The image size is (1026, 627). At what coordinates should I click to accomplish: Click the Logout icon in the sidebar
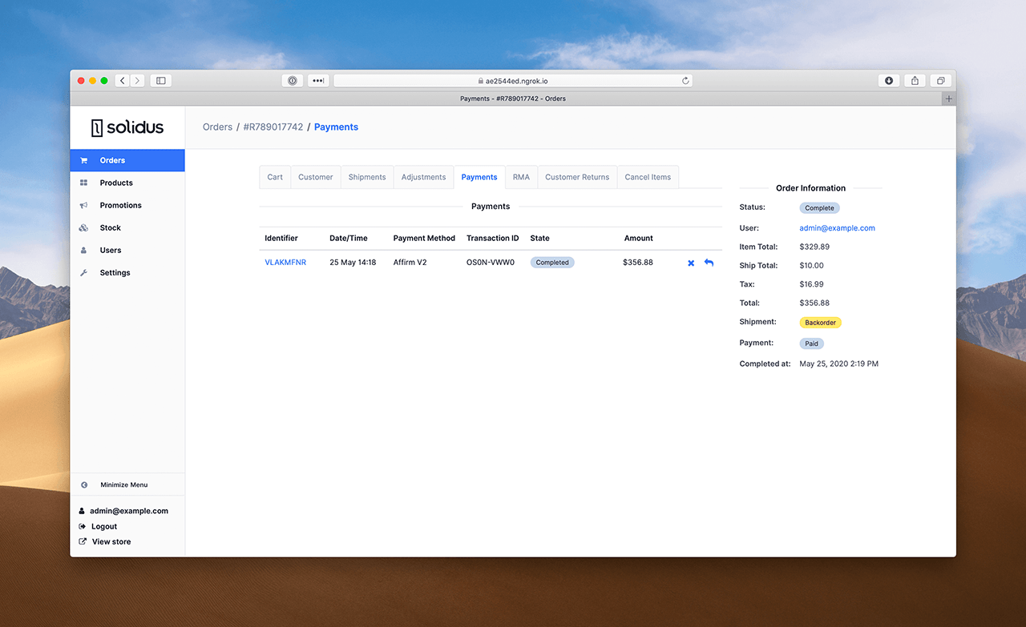(82, 526)
